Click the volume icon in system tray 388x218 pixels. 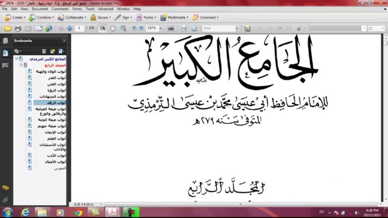pos(357,213)
